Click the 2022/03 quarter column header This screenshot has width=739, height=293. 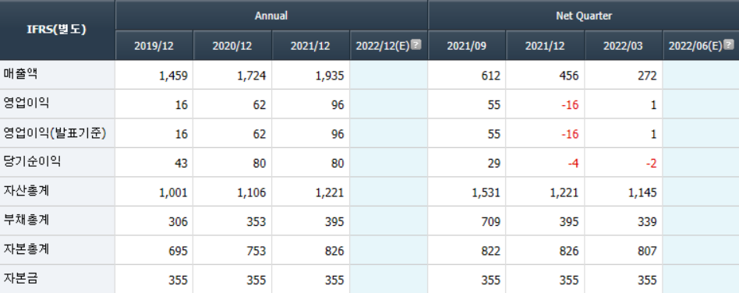point(624,46)
